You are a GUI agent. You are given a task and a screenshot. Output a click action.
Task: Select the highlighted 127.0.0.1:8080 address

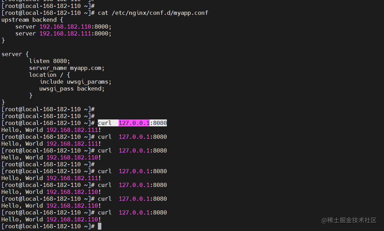[x=142, y=123]
